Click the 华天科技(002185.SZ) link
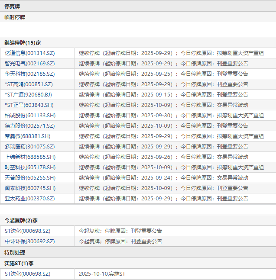Screen dimensions: 276x280 29,74
